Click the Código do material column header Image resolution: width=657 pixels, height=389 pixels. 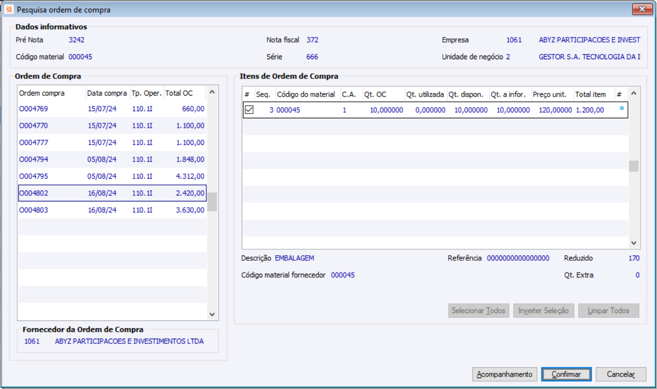(307, 95)
